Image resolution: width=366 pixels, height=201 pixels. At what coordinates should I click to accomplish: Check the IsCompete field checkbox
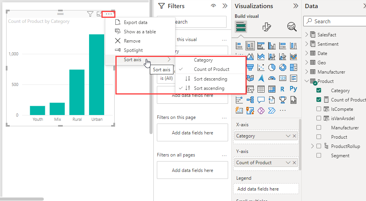pos(319,109)
